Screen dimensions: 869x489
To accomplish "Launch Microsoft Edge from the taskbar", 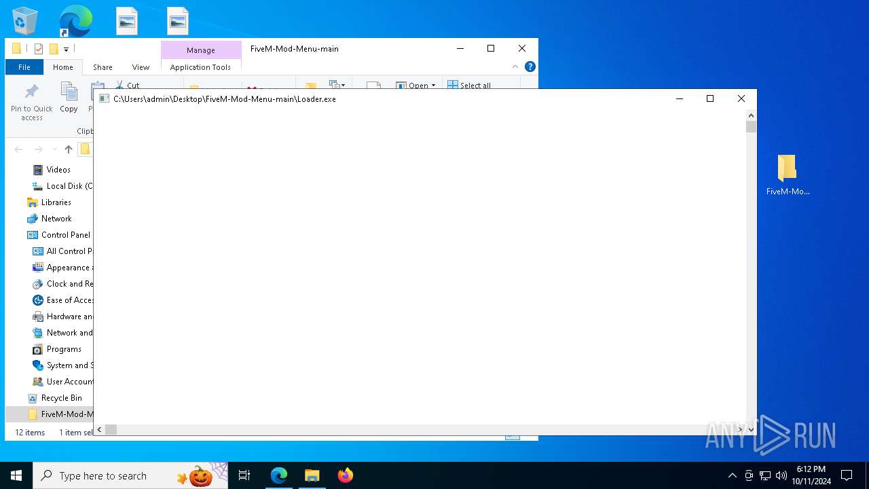I will click(x=279, y=475).
